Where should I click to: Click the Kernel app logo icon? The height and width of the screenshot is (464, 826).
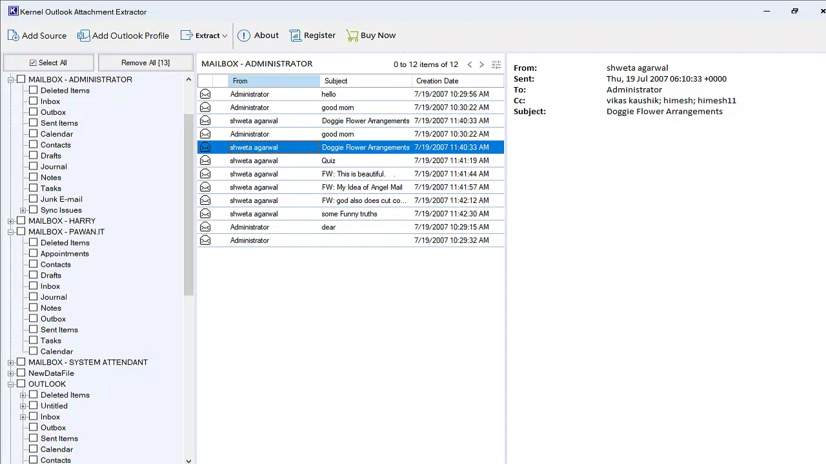pos(13,11)
